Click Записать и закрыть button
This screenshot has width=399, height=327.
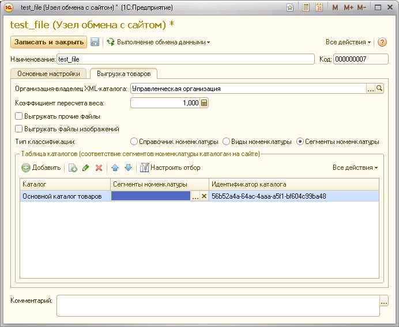click(48, 42)
